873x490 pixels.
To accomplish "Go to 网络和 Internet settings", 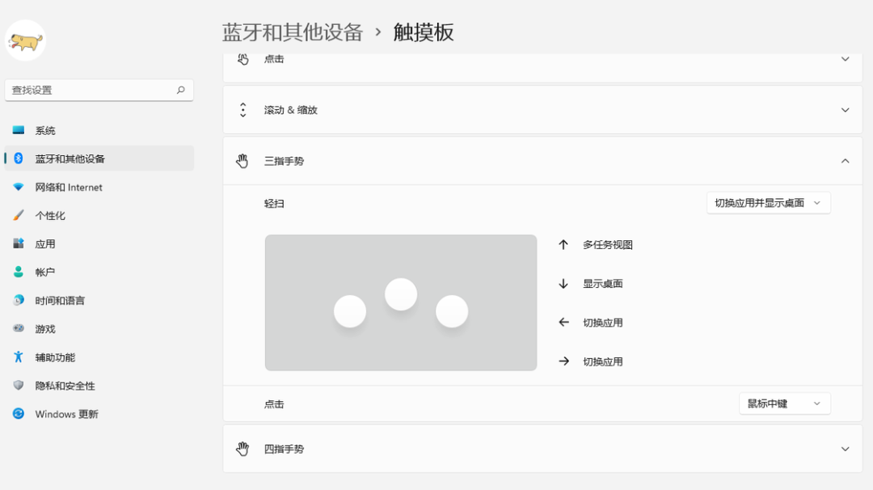I will 99,187.
